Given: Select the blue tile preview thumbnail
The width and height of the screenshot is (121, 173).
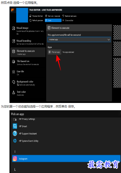Looking at the screenshot, I should 22,15.
